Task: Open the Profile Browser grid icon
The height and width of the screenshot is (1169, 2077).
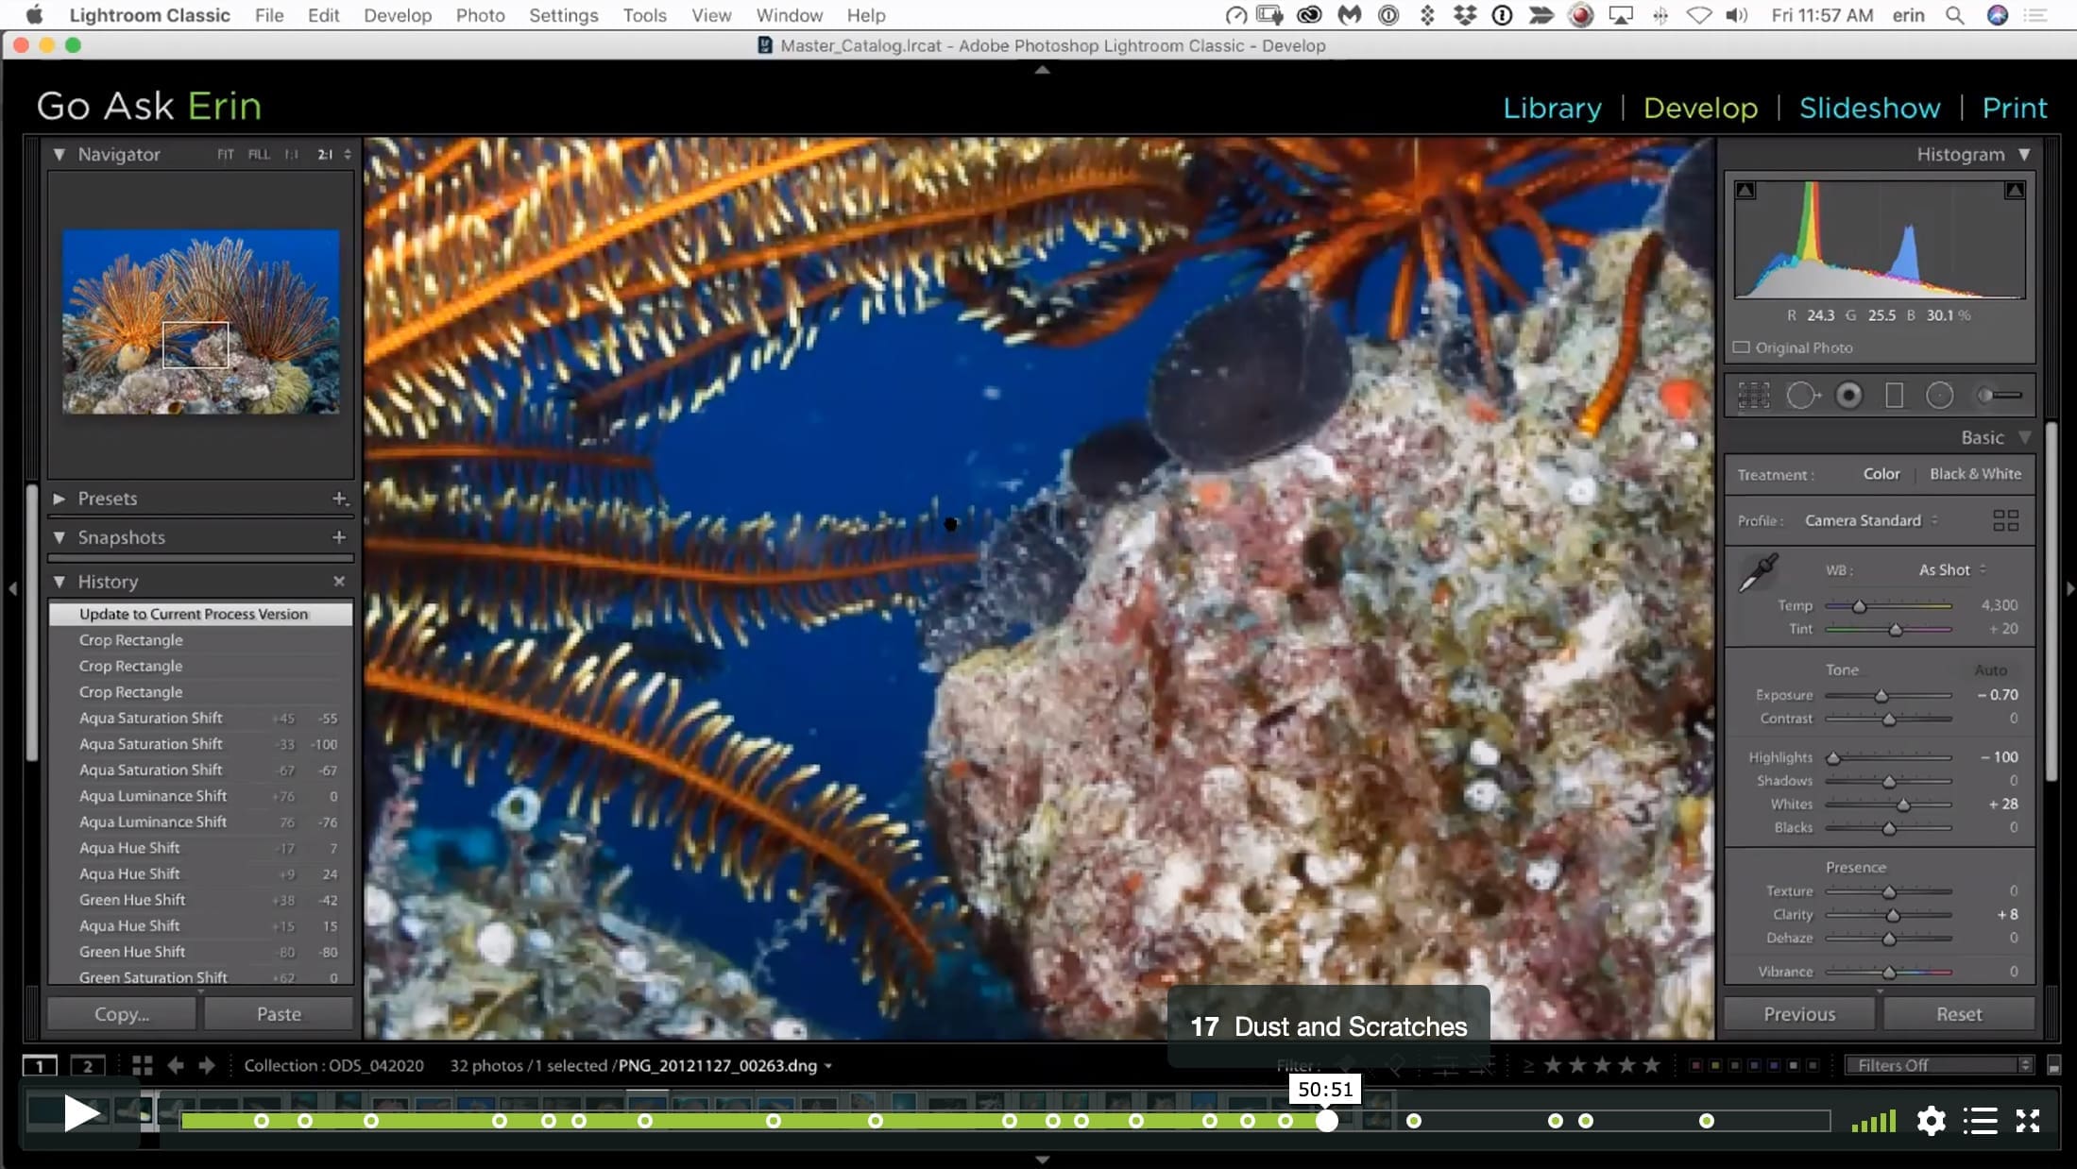Action: pyautogui.click(x=2005, y=520)
